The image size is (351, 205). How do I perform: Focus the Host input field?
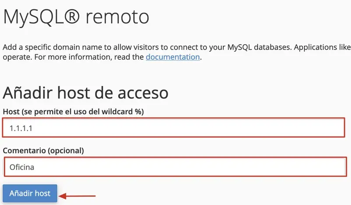coord(174,128)
